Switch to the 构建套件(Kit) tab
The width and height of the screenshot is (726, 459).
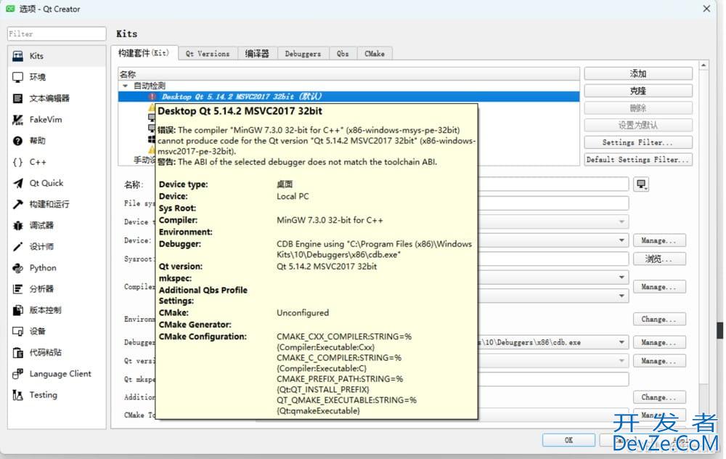(144, 53)
